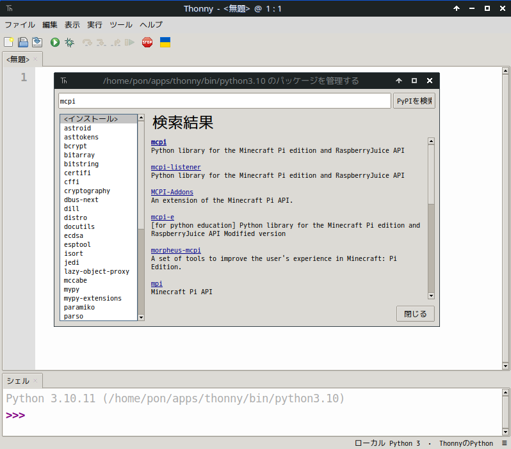Start debugging with the bug icon
Screen dimensions: 511x449
(69, 42)
